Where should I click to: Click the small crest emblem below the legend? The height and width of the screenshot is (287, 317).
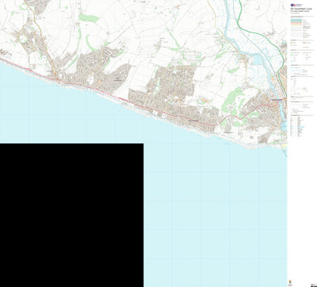point(290,281)
